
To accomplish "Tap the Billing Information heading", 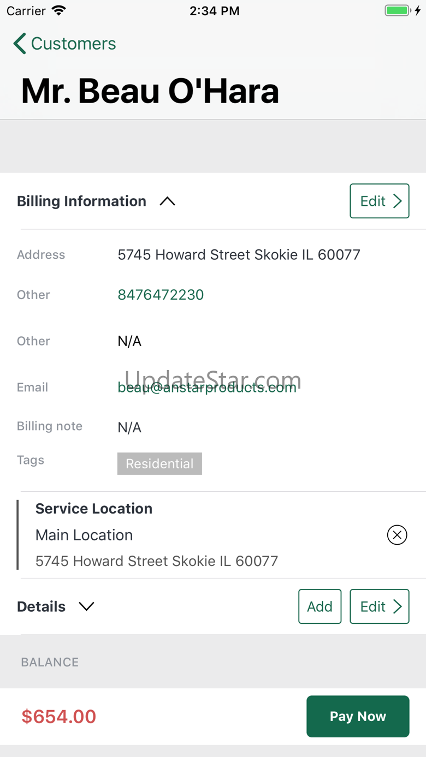I will [x=81, y=201].
